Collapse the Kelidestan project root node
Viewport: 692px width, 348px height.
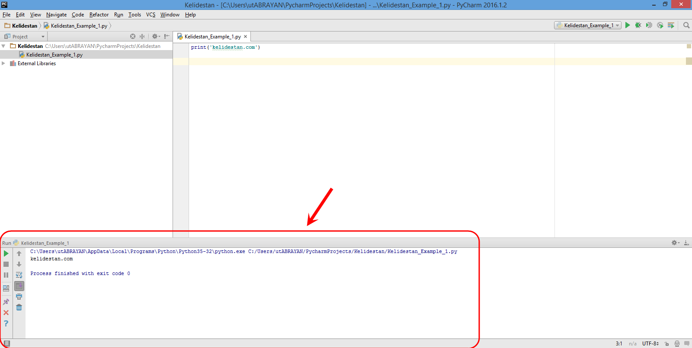pyautogui.click(x=3, y=46)
